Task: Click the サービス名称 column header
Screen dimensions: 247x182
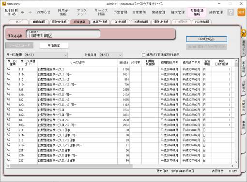Action: (77, 63)
